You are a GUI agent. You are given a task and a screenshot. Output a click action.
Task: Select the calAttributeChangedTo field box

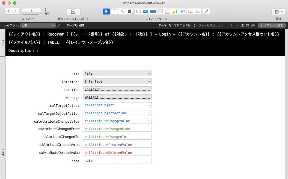(117, 137)
